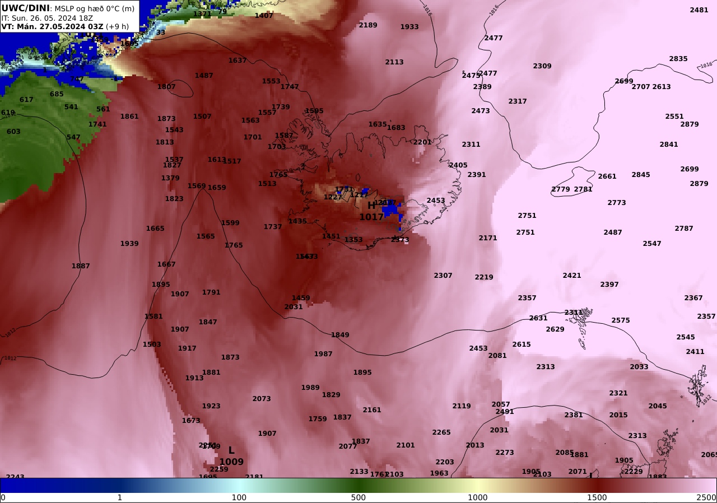Click the map value "2841"
Viewport: 717px width, 503px height.
point(669,145)
